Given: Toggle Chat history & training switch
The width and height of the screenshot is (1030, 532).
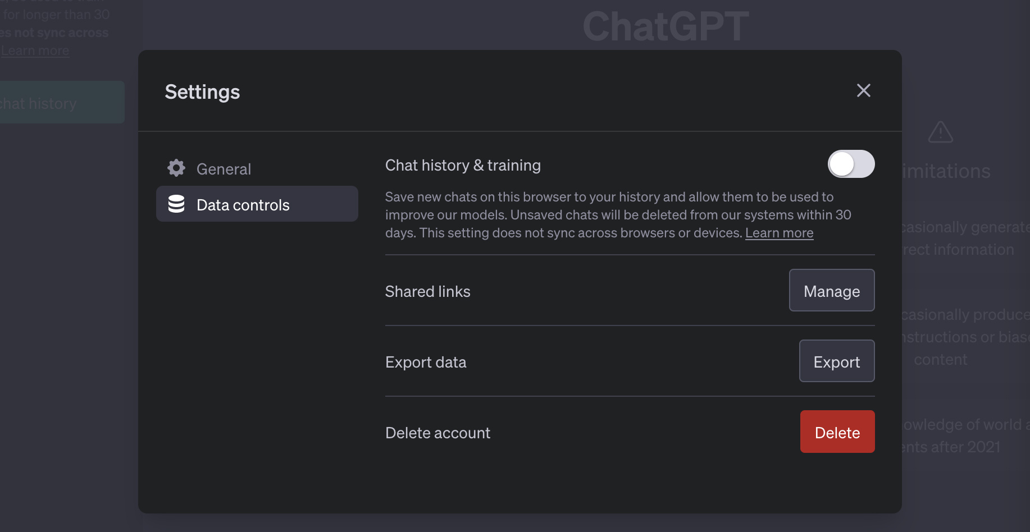Looking at the screenshot, I should coord(851,164).
